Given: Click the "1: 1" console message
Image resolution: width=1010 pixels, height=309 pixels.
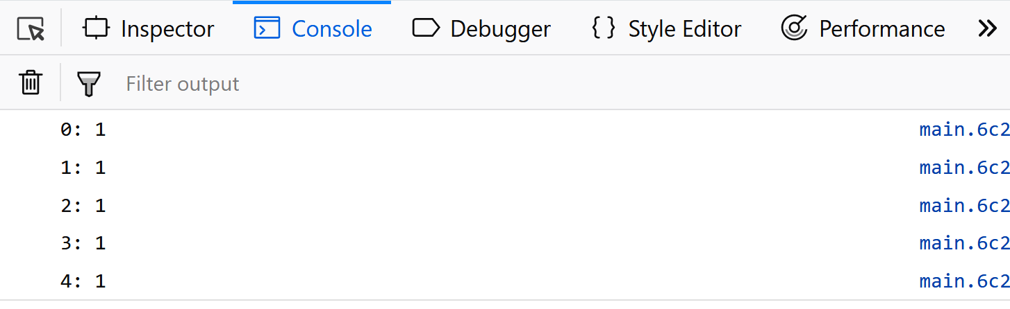Looking at the screenshot, I should tap(83, 168).
